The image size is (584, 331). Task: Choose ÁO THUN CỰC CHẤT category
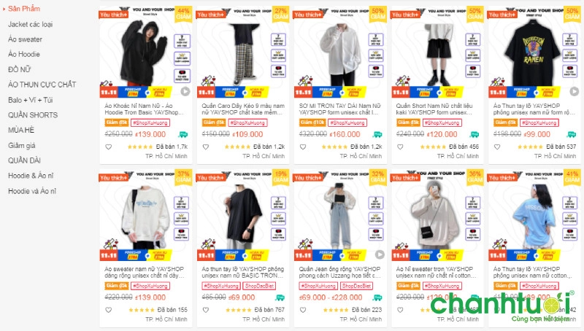(42, 85)
